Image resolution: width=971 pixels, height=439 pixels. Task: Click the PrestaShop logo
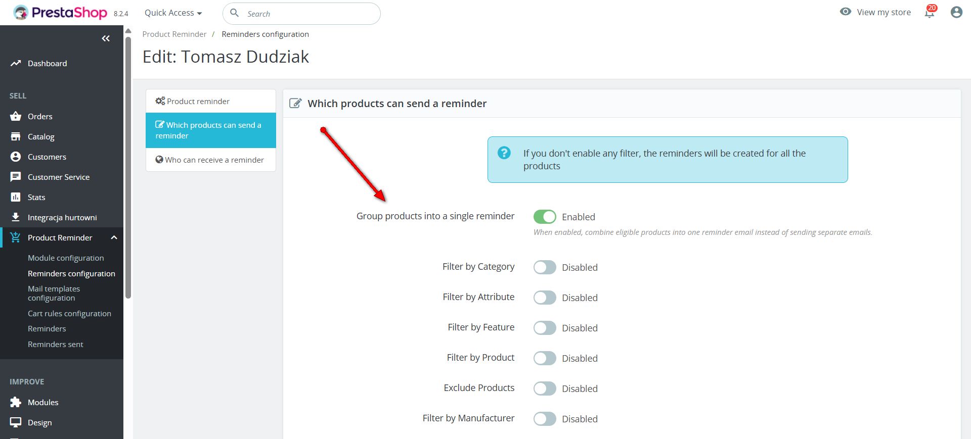point(61,13)
